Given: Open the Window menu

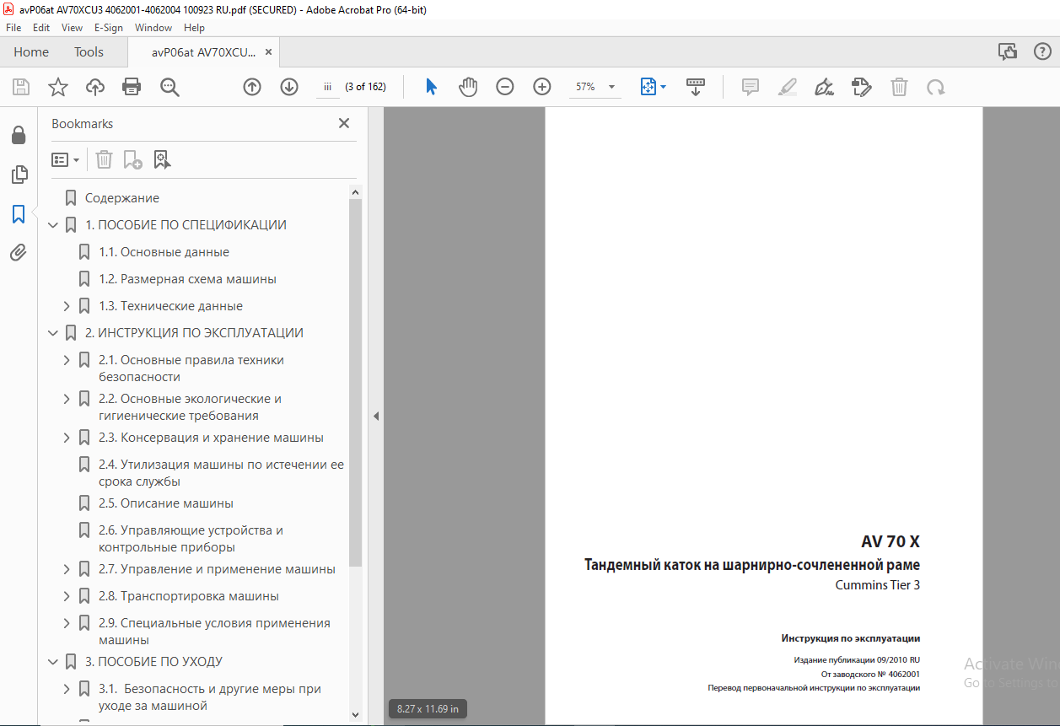Looking at the screenshot, I should pos(153,28).
